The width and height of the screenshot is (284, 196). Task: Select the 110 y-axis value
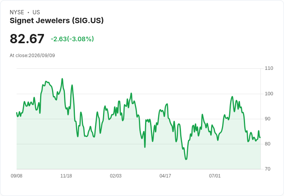(269, 68)
